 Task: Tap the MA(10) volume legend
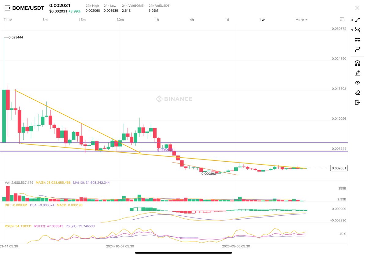coord(91,183)
